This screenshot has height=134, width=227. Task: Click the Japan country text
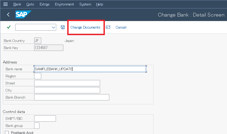click(x=69, y=41)
